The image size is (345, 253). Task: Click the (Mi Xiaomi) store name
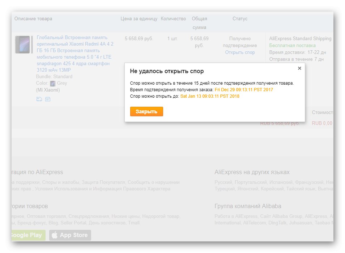click(48, 90)
